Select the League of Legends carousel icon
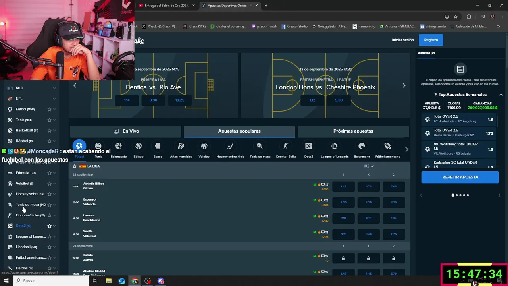Viewport: 508px width, 286px height. 334,146
